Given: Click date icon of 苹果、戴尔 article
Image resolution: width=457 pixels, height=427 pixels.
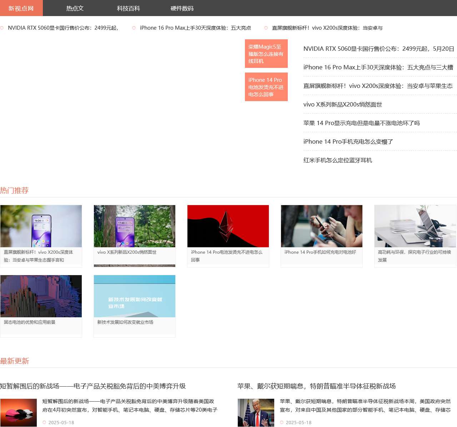Looking at the screenshot, I should (x=282, y=422).
